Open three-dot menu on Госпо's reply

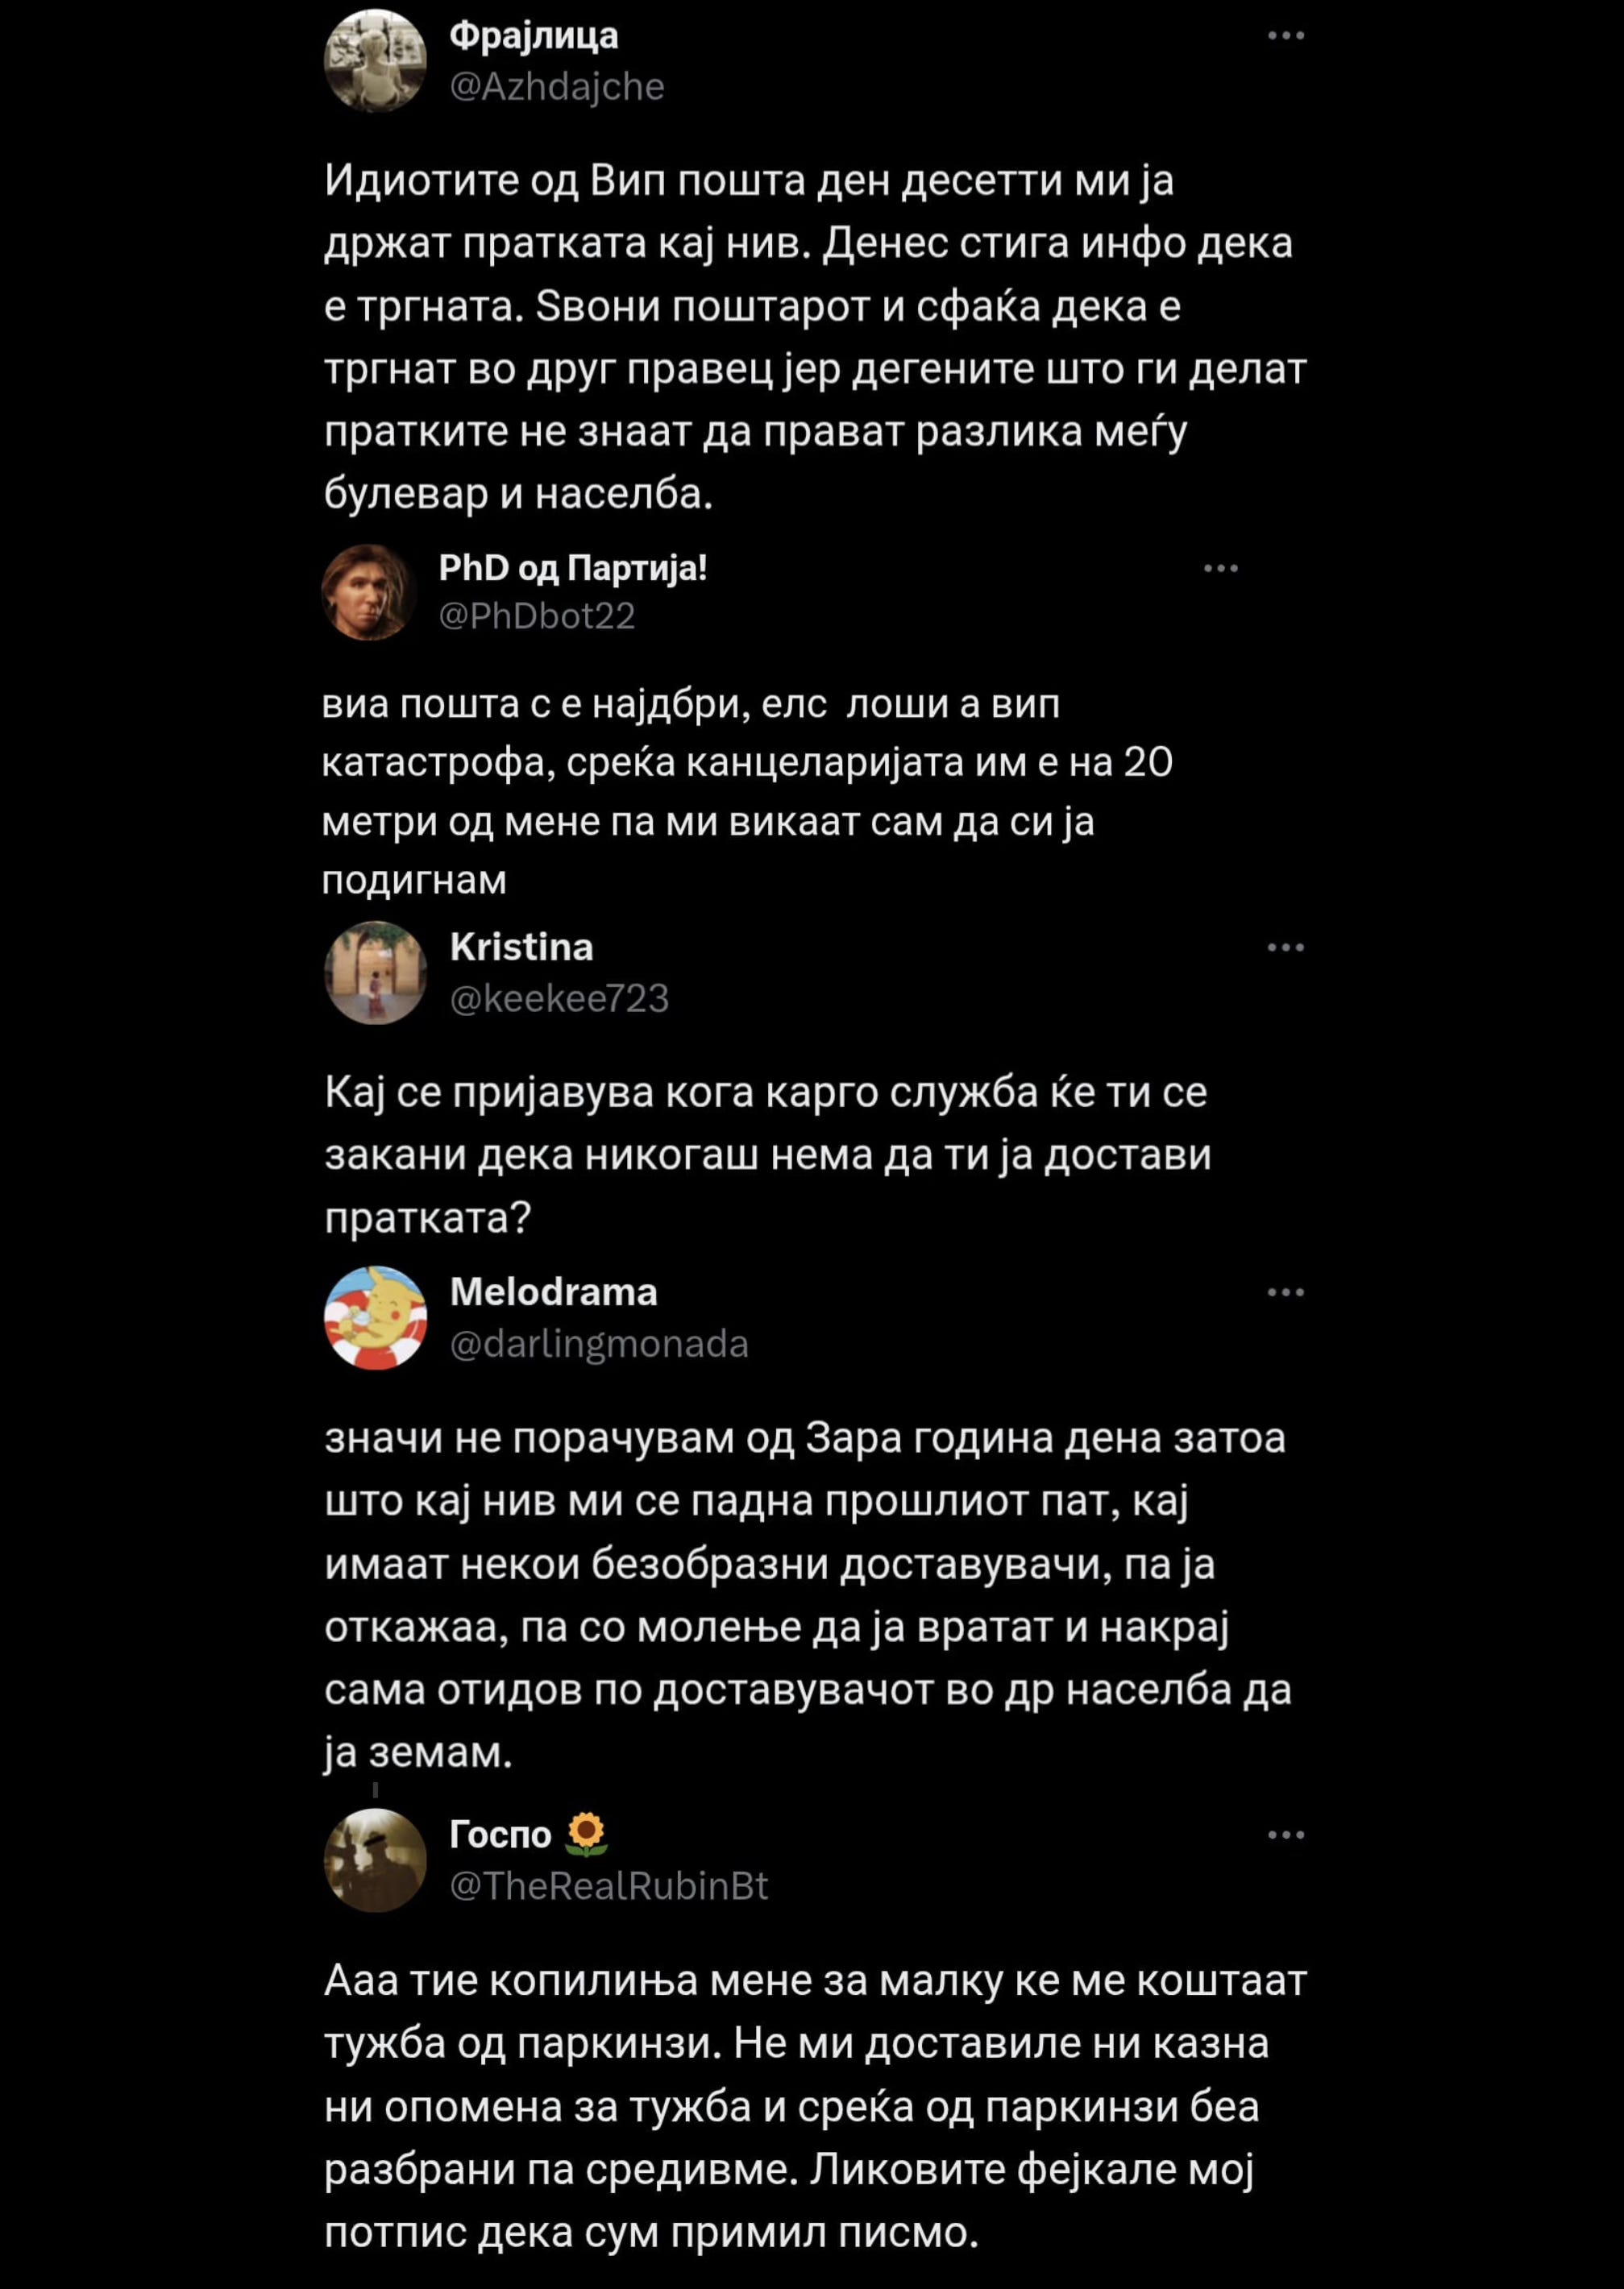tap(1285, 1835)
